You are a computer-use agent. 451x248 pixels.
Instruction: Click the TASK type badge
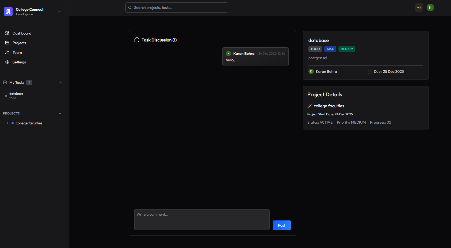330,49
